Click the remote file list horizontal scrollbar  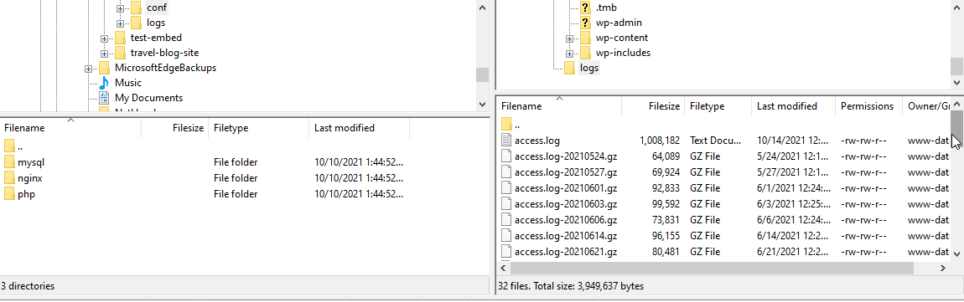[712, 269]
